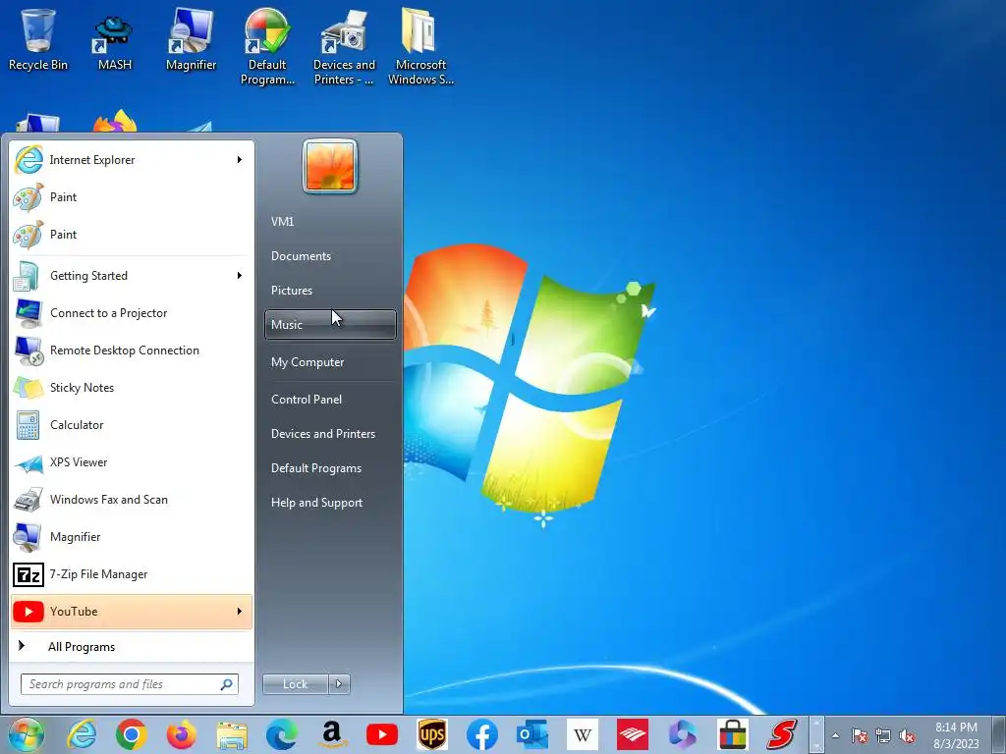The image size is (1006, 754).
Task: Open Windows Explorer from the taskbar
Action: (x=232, y=734)
